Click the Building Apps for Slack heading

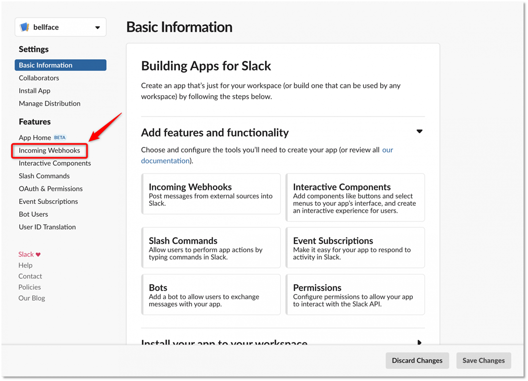(x=206, y=66)
